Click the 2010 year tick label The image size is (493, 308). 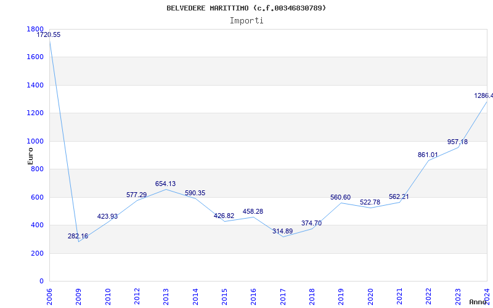click(108, 297)
